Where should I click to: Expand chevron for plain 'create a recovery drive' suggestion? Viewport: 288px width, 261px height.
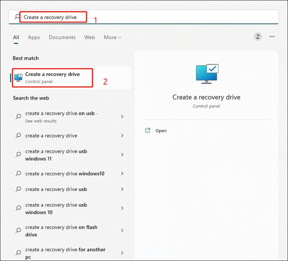pos(122,136)
